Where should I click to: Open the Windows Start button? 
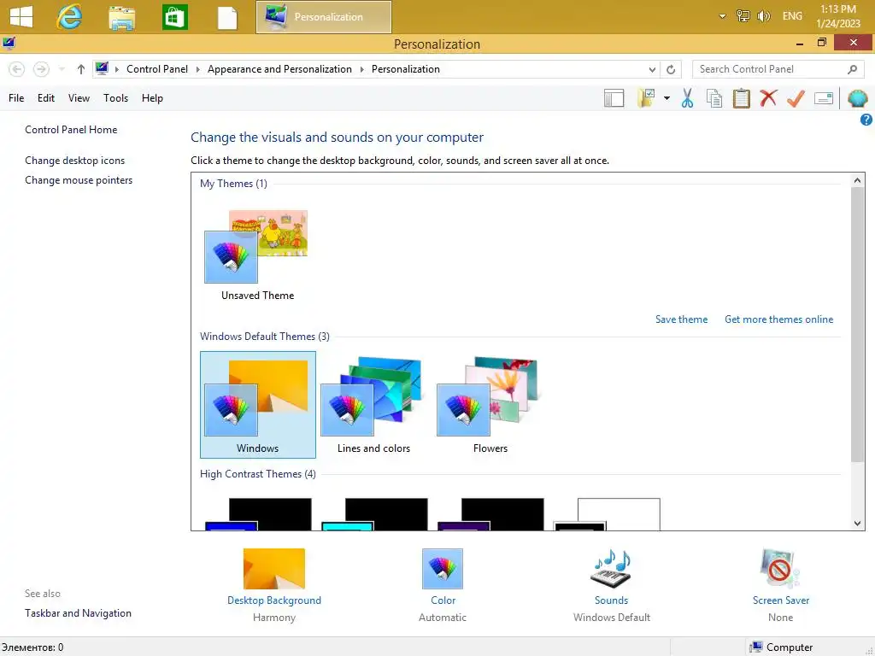coord(21,16)
